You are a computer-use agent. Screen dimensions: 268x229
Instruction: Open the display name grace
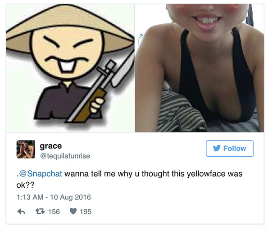pos(51,146)
